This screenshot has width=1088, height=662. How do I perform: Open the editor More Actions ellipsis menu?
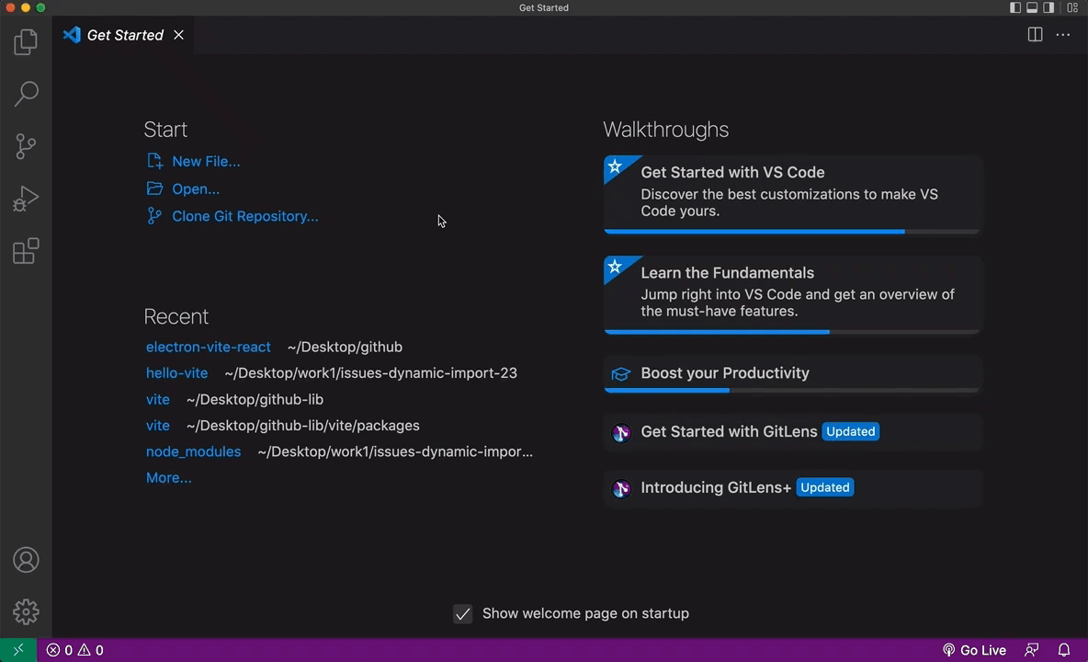coord(1063,35)
